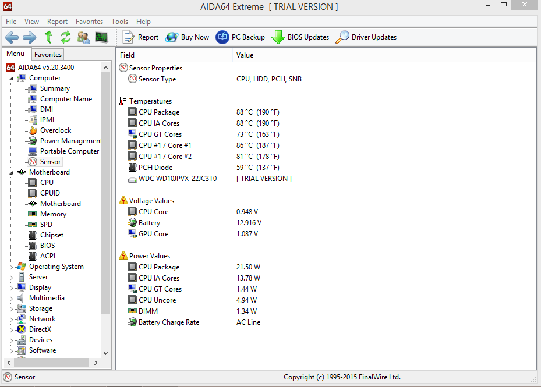Click the AIDA64 v5.20.3400 root icon
Screen dimensions: 541x387
point(10,68)
